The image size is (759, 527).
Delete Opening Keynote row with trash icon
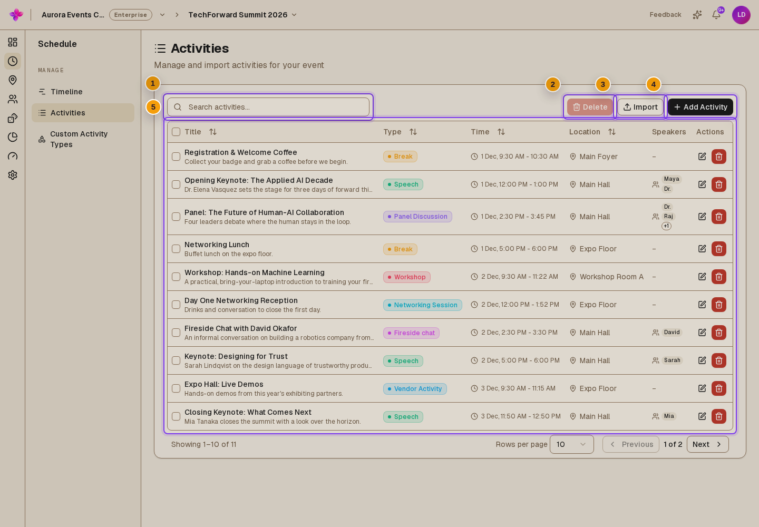[719, 184]
